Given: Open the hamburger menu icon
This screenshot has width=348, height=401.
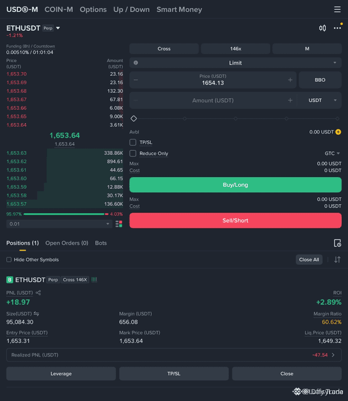Looking at the screenshot, I should click(x=337, y=10).
